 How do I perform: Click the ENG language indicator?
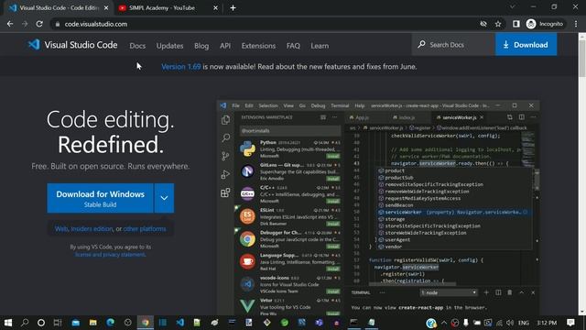[x=524, y=323]
